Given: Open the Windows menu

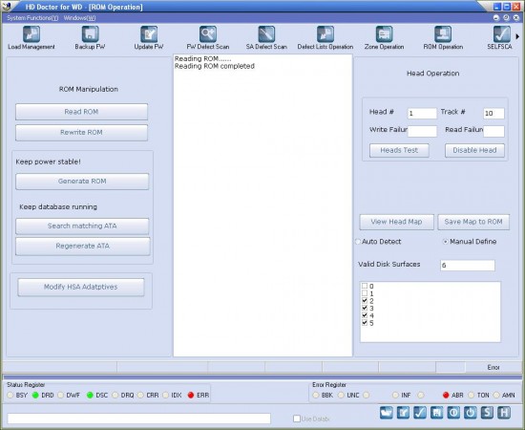Looking at the screenshot, I should 79,18.
